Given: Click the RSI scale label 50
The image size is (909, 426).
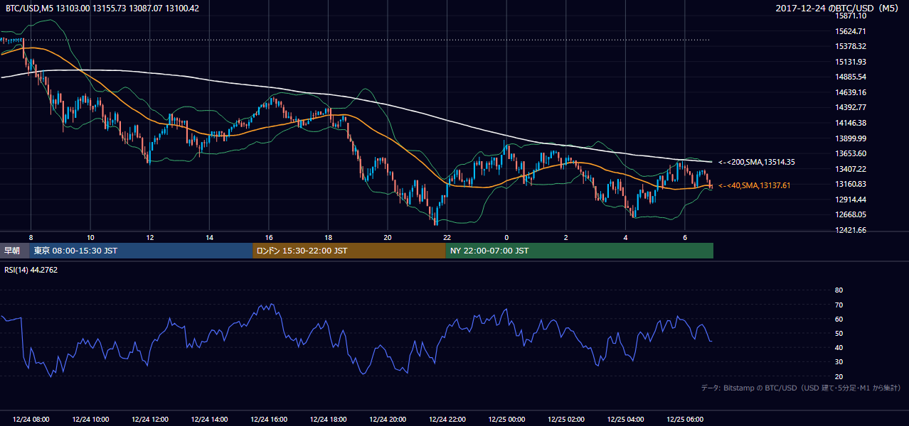Looking at the screenshot, I should point(839,334).
